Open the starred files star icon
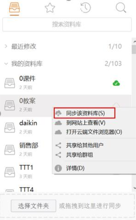The height and width of the screenshot is (220, 136). click(x=50, y=8)
